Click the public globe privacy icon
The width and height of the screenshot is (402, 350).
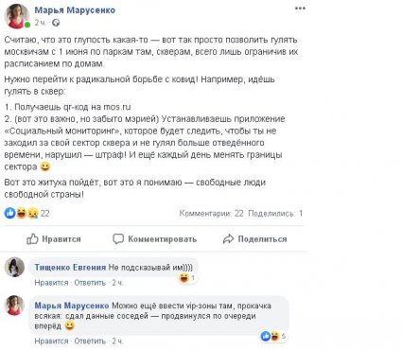point(56,23)
